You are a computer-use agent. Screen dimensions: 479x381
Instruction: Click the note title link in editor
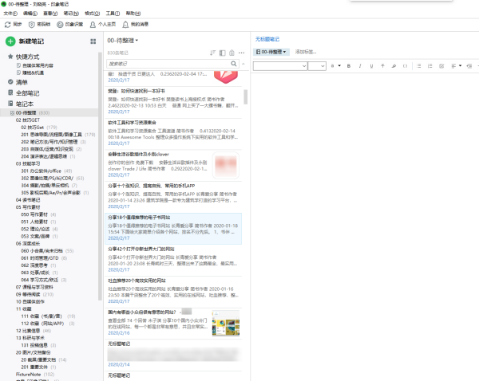(x=267, y=39)
